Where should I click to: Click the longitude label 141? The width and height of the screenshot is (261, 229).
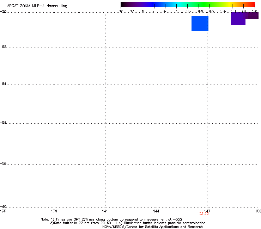[105, 211]
